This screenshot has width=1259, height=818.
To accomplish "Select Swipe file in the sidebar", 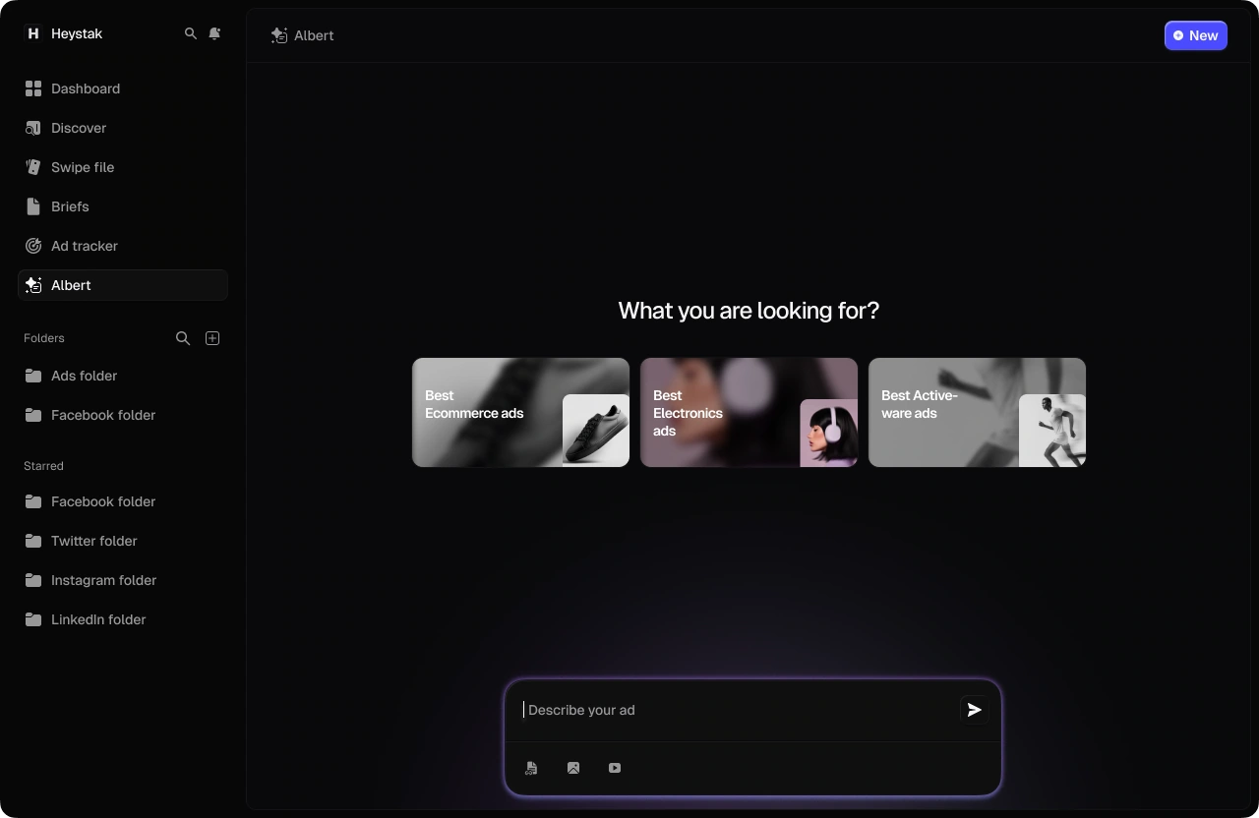I will pos(123,167).
